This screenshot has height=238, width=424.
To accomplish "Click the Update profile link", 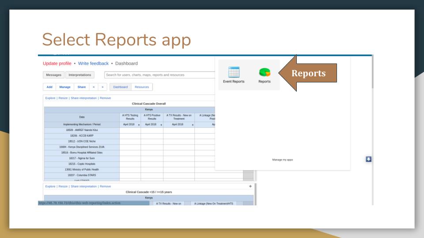I will pos(57,63).
